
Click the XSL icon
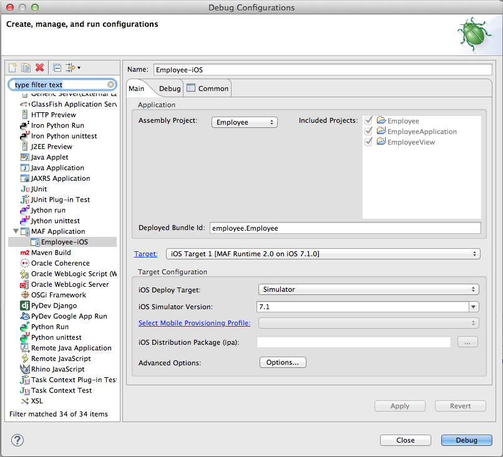tap(25, 401)
